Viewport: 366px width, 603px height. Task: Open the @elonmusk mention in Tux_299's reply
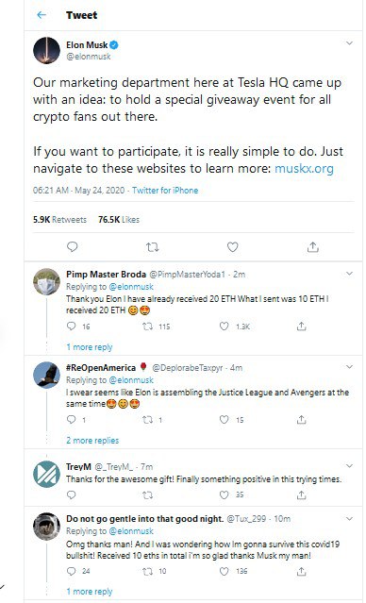(x=131, y=531)
